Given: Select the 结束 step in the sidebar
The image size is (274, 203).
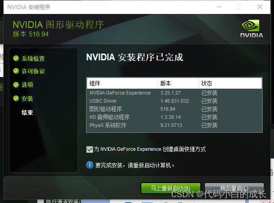Looking at the screenshot, I should coord(27,113).
